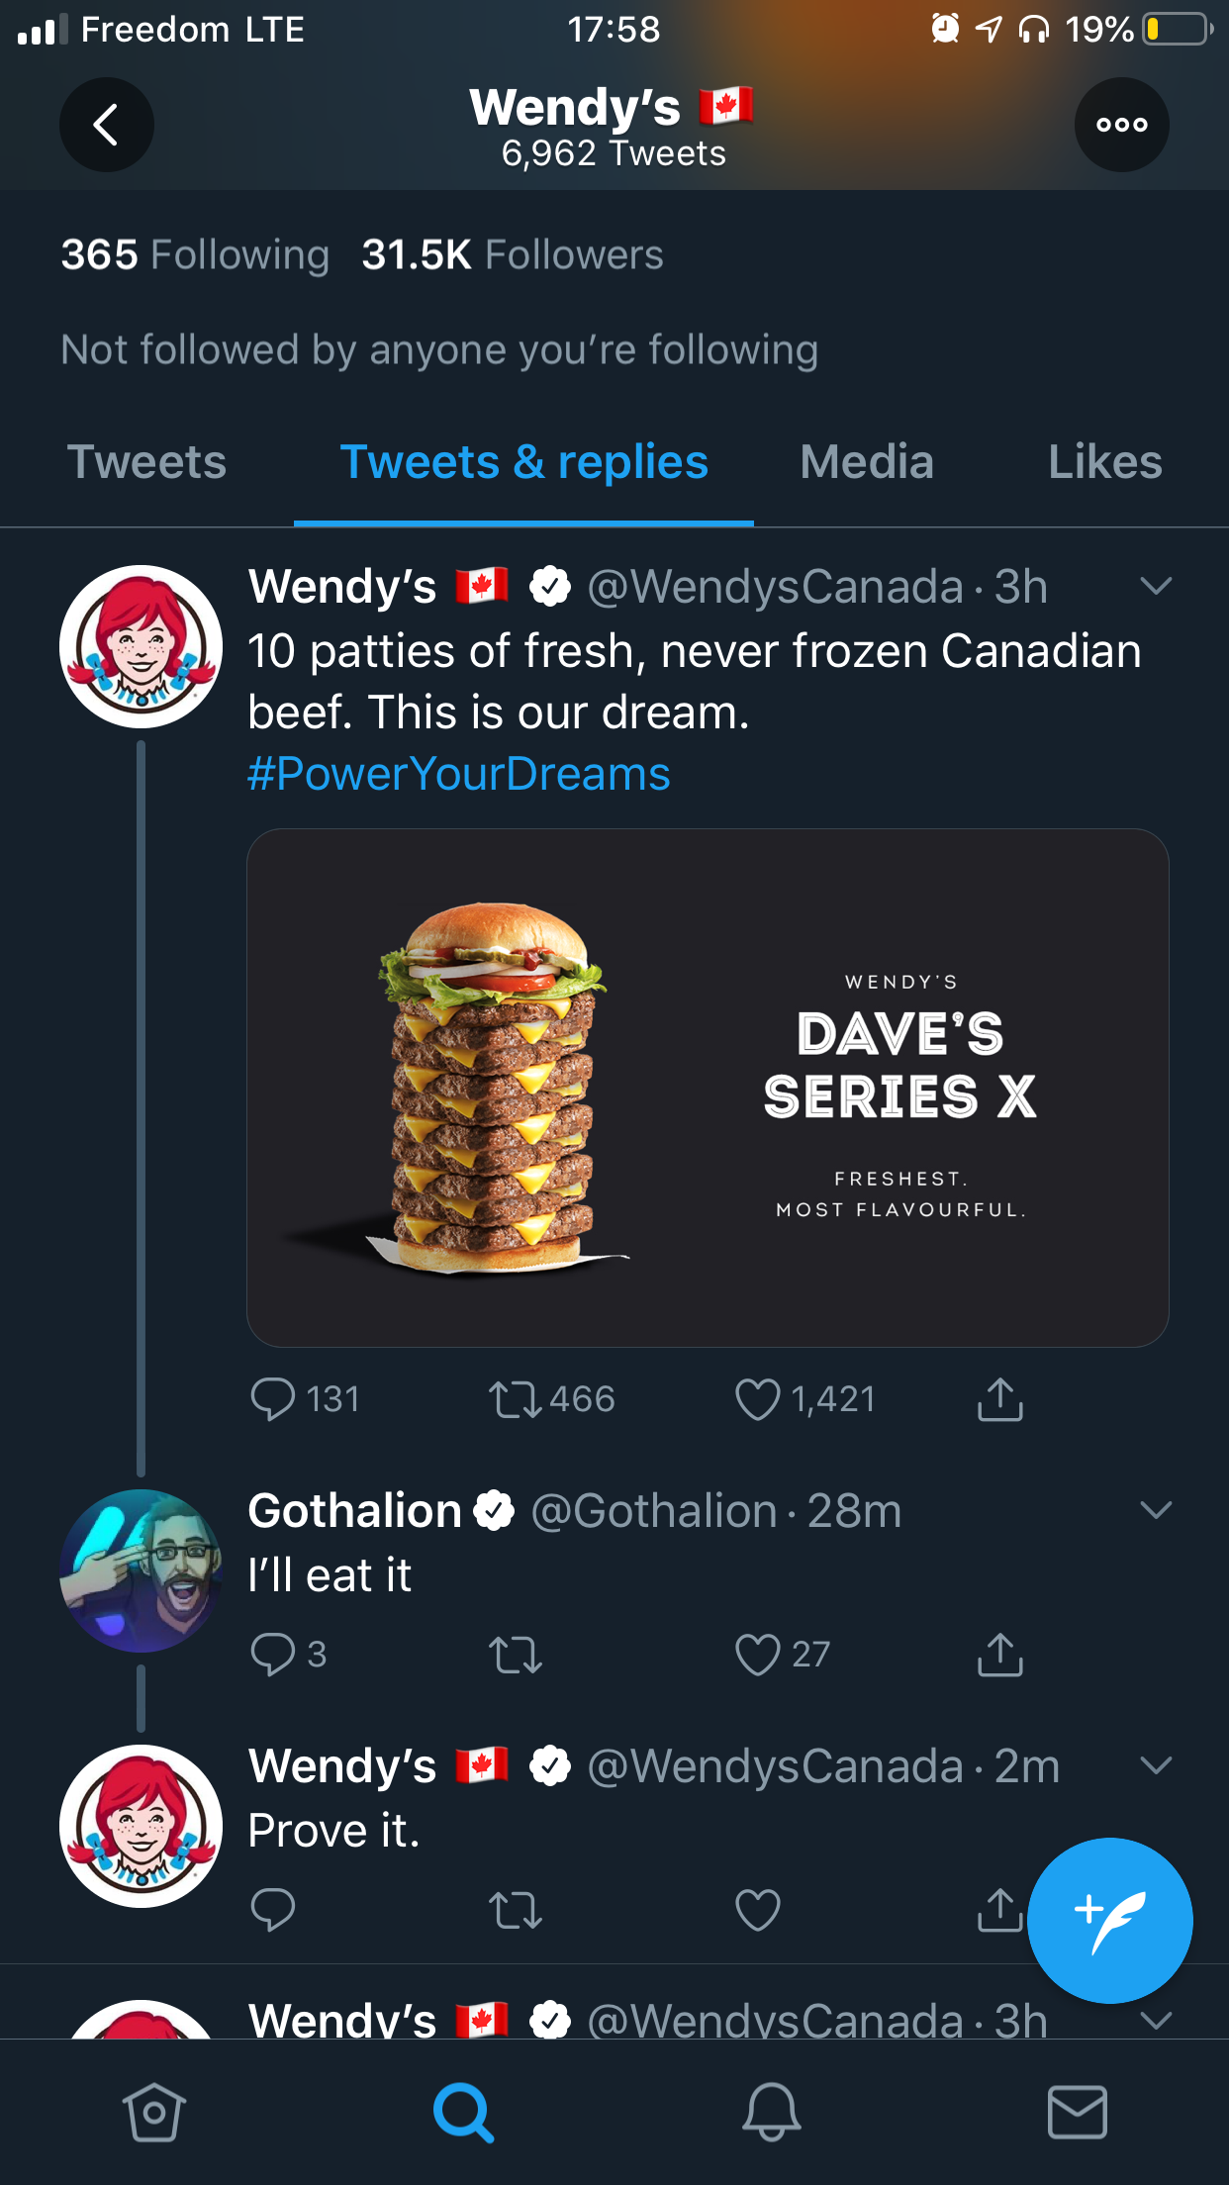This screenshot has height=2185, width=1229.
Task: Open the Dave's Series X burger image
Action: (708, 1087)
